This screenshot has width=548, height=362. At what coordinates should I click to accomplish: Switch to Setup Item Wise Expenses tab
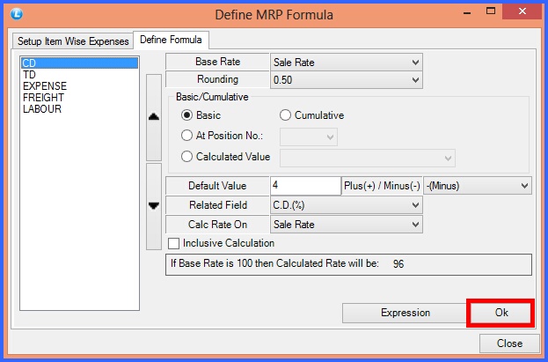click(73, 41)
